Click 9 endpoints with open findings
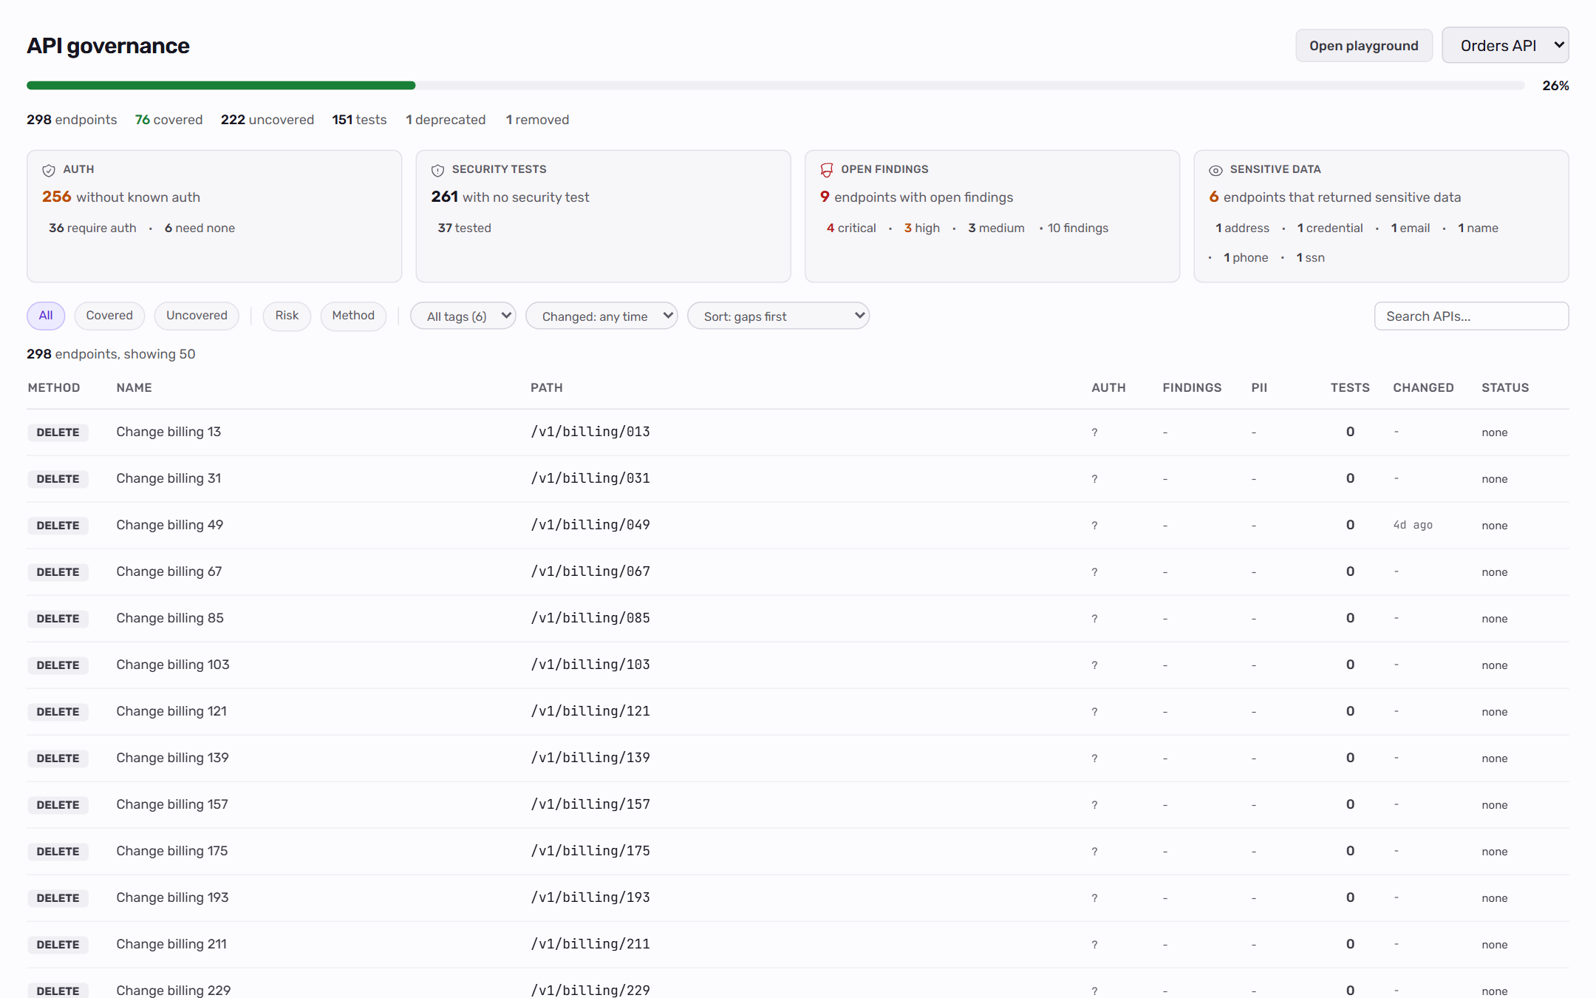 [916, 197]
